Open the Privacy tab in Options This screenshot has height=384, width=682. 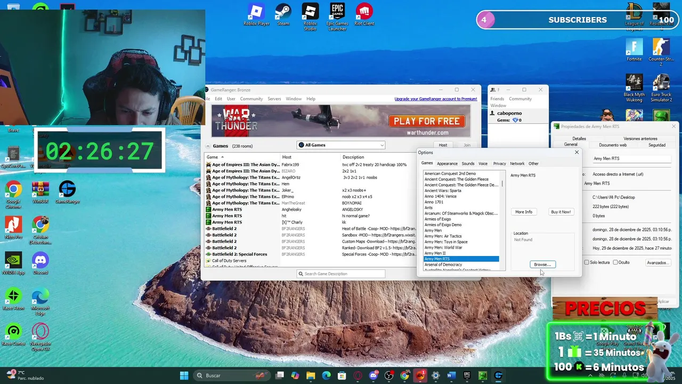tap(499, 164)
